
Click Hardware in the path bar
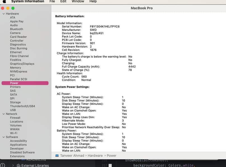click(95, 156)
